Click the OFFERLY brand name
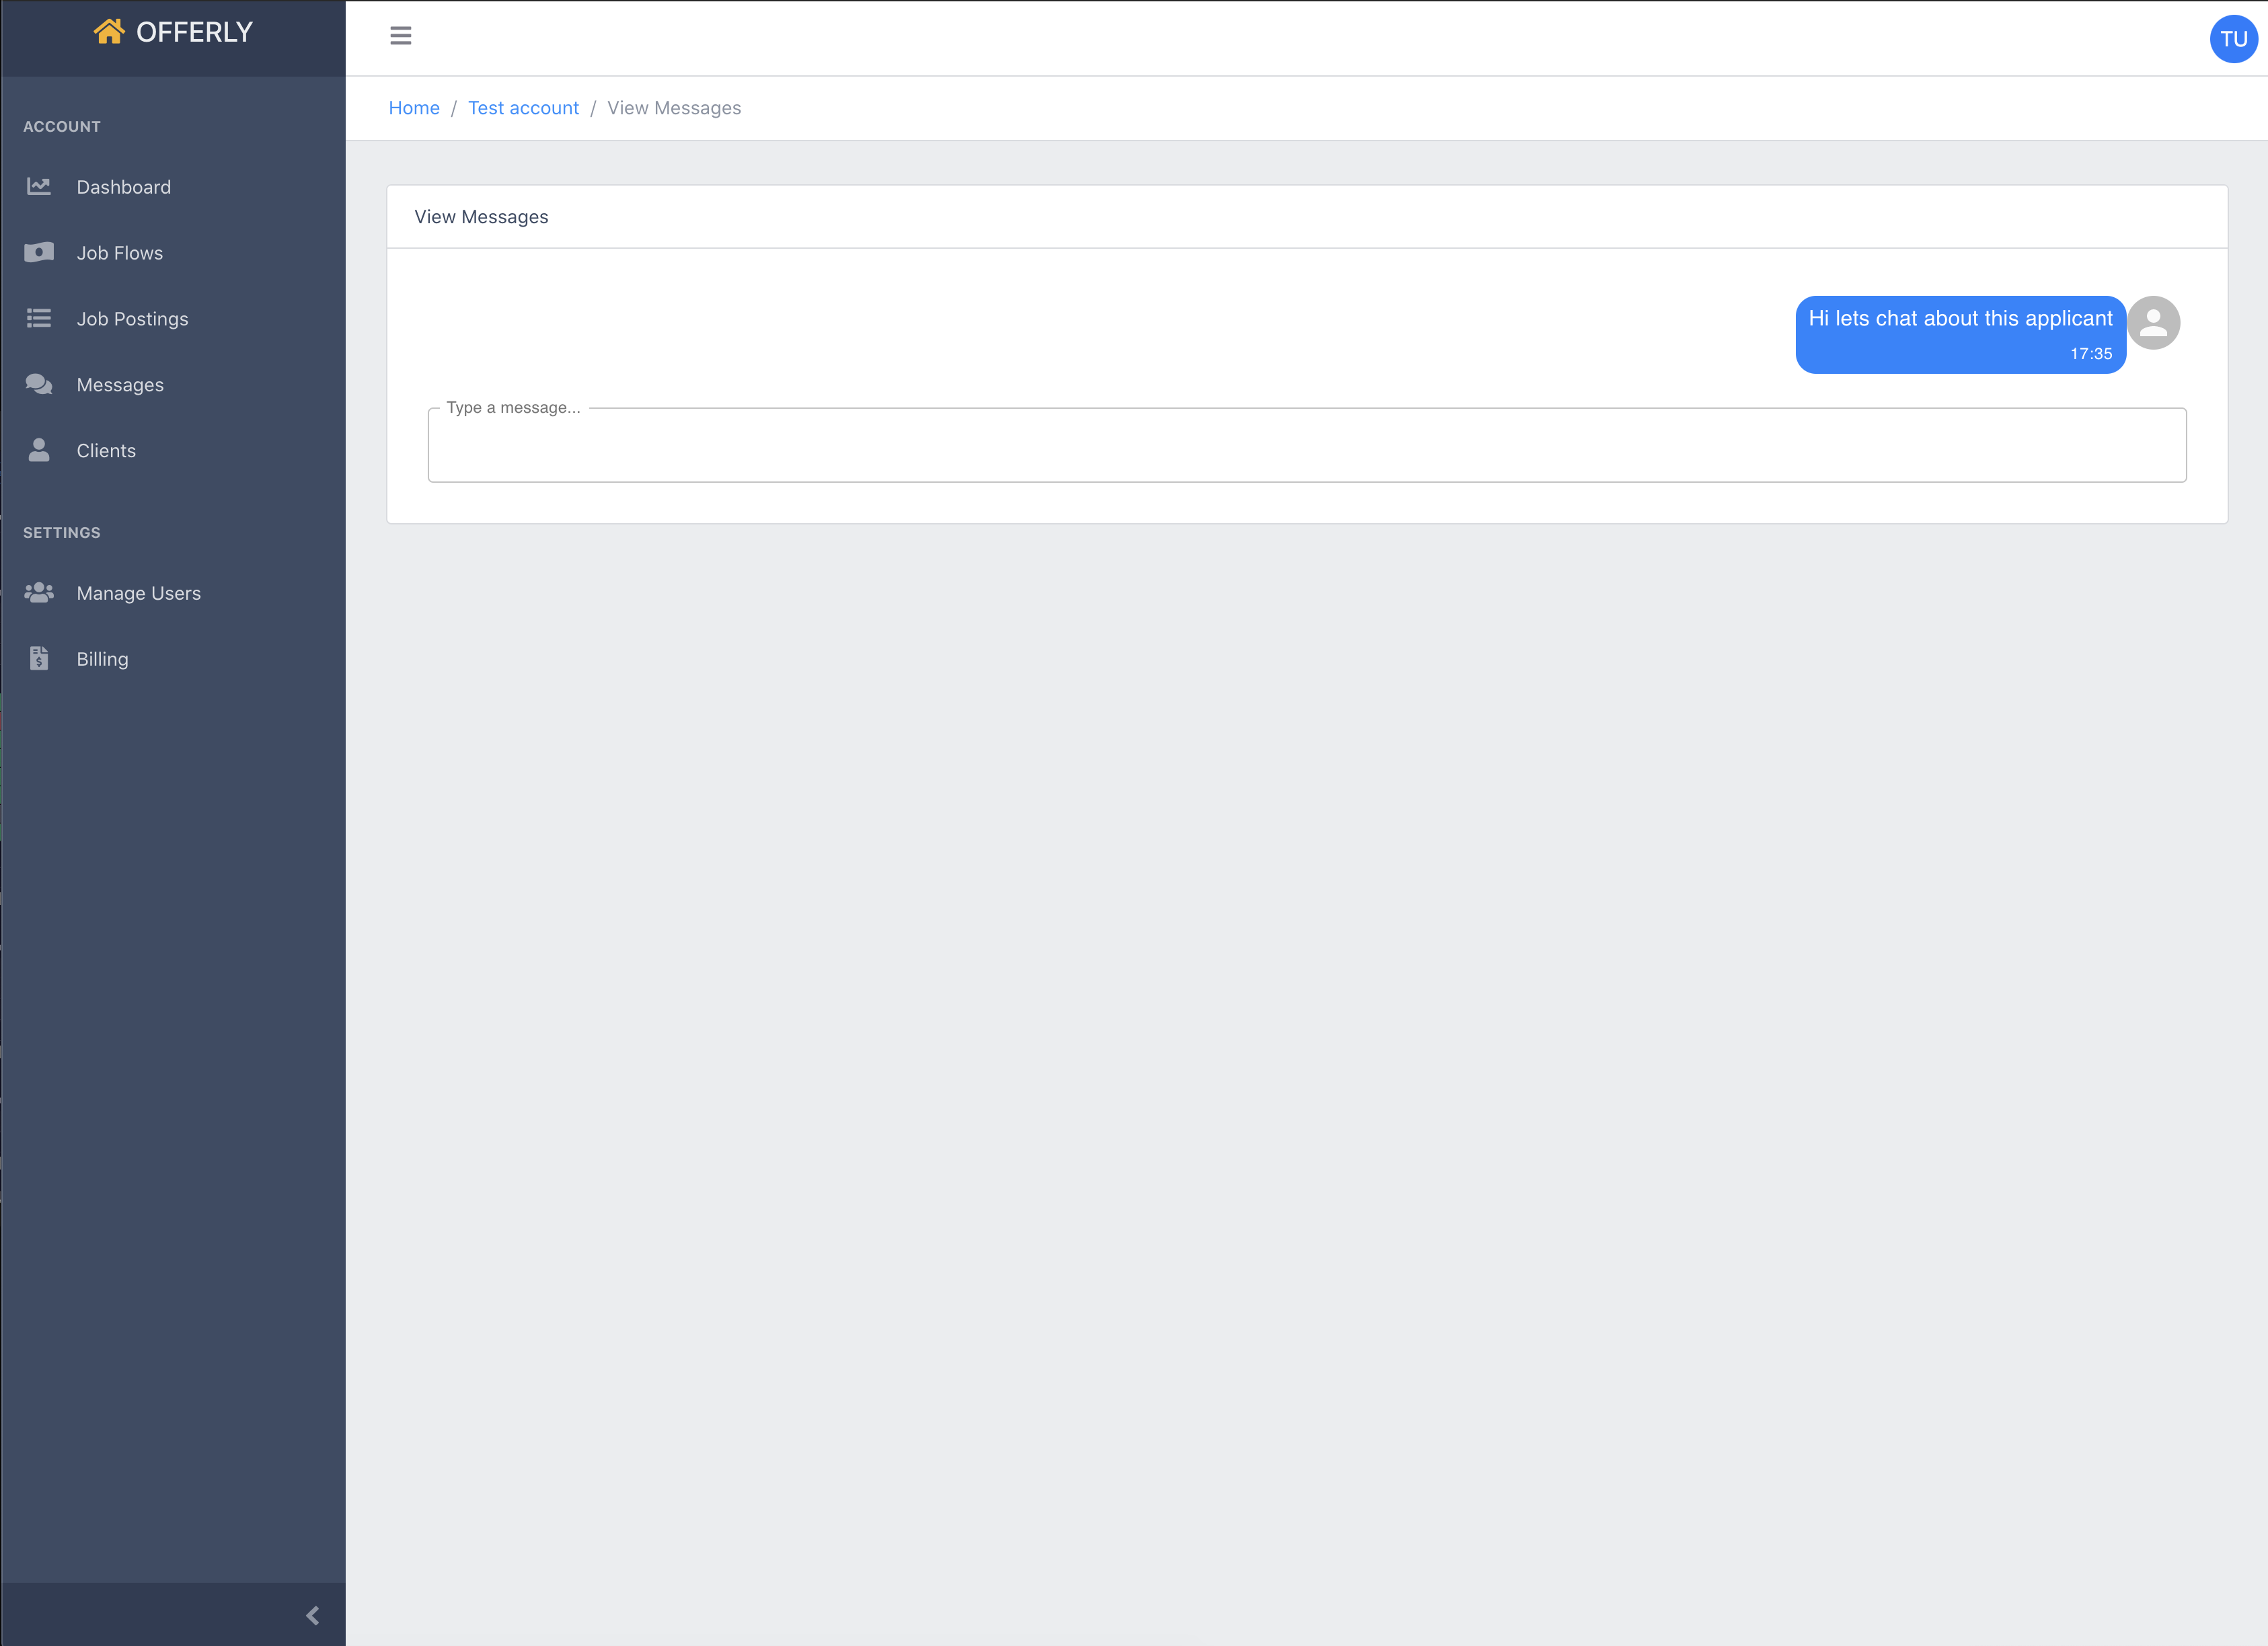2268x1646 pixels. (x=194, y=33)
